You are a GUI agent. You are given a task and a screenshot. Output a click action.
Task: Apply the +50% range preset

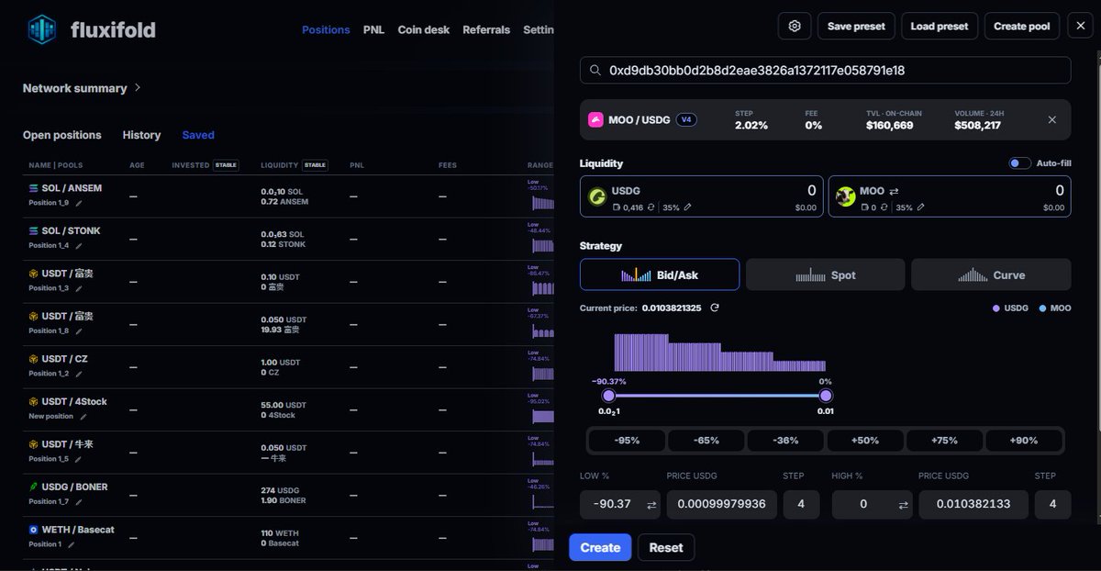point(865,440)
